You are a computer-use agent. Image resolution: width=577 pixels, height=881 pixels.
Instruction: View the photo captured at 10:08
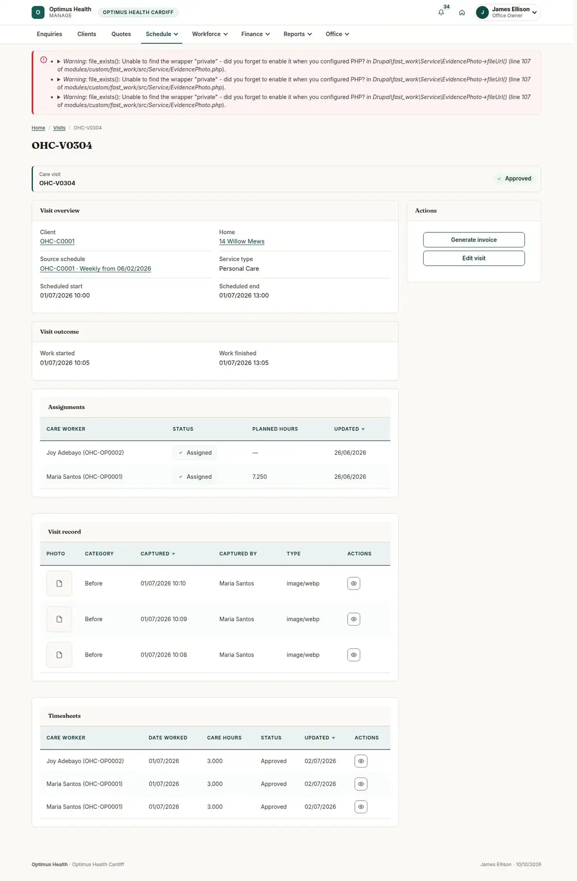coord(353,655)
